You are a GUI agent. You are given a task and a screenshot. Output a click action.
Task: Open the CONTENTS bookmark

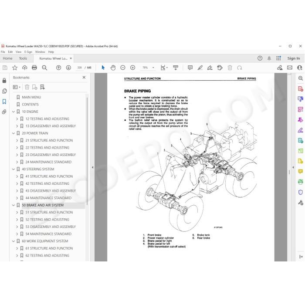[30, 105]
